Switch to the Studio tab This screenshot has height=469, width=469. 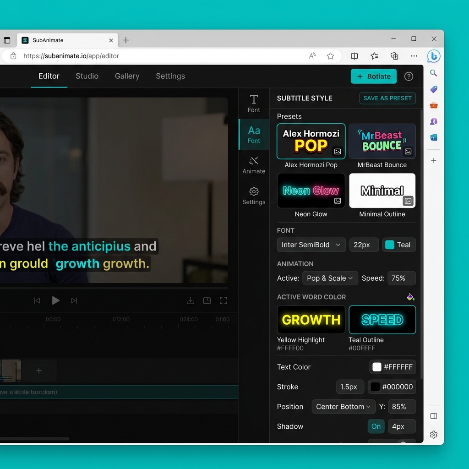click(x=87, y=76)
